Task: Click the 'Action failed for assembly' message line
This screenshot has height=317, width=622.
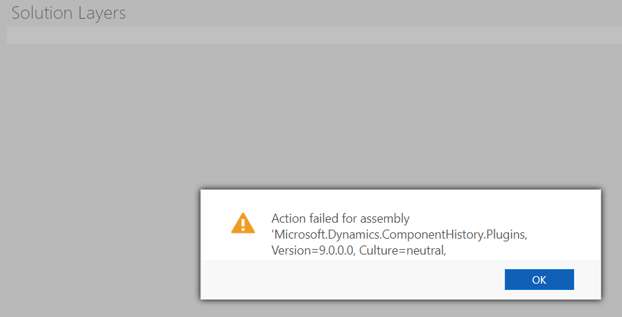Action: pos(340,219)
